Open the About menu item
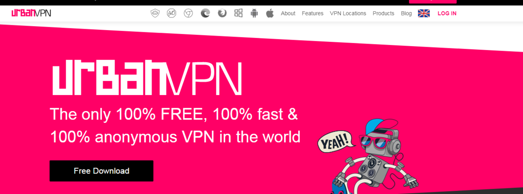 click(x=288, y=14)
